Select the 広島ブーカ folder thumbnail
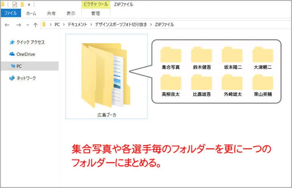292x188 pixels. pyautogui.click(x=106, y=76)
